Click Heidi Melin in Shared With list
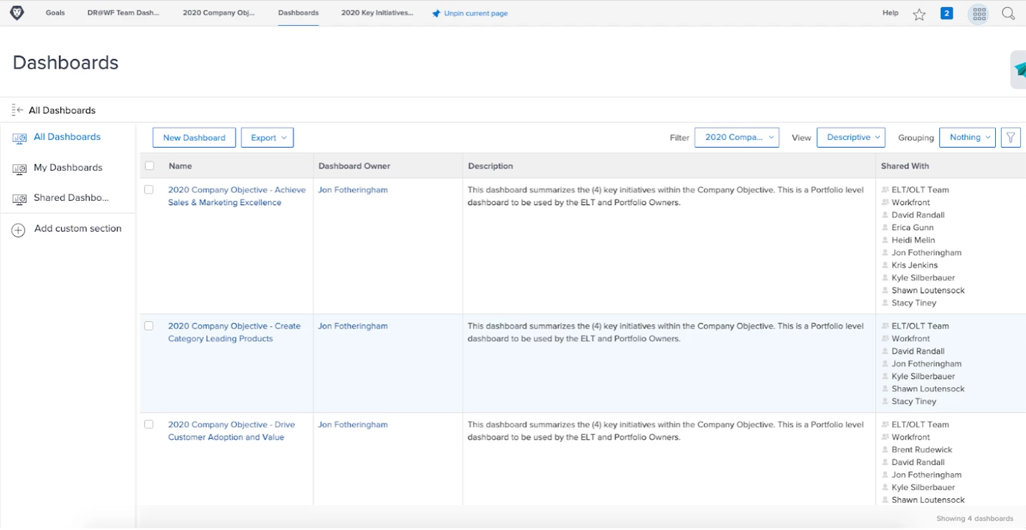This screenshot has width=1026, height=530. pyautogui.click(x=913, y=240)
